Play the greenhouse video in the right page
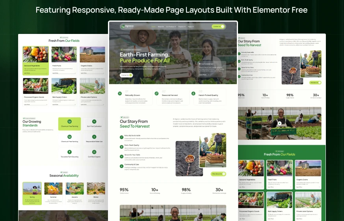This screenshot has width=344, height=221. [279, 123]
